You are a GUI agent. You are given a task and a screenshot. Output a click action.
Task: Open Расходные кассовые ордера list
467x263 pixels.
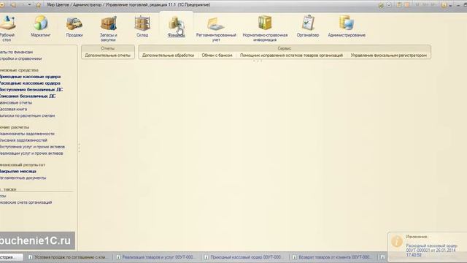click(x=30, y=83)
